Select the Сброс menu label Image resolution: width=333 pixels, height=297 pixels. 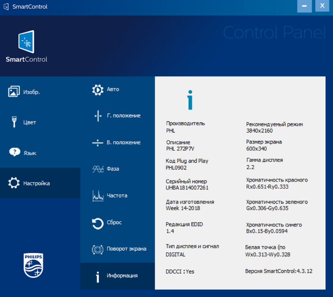114,223
